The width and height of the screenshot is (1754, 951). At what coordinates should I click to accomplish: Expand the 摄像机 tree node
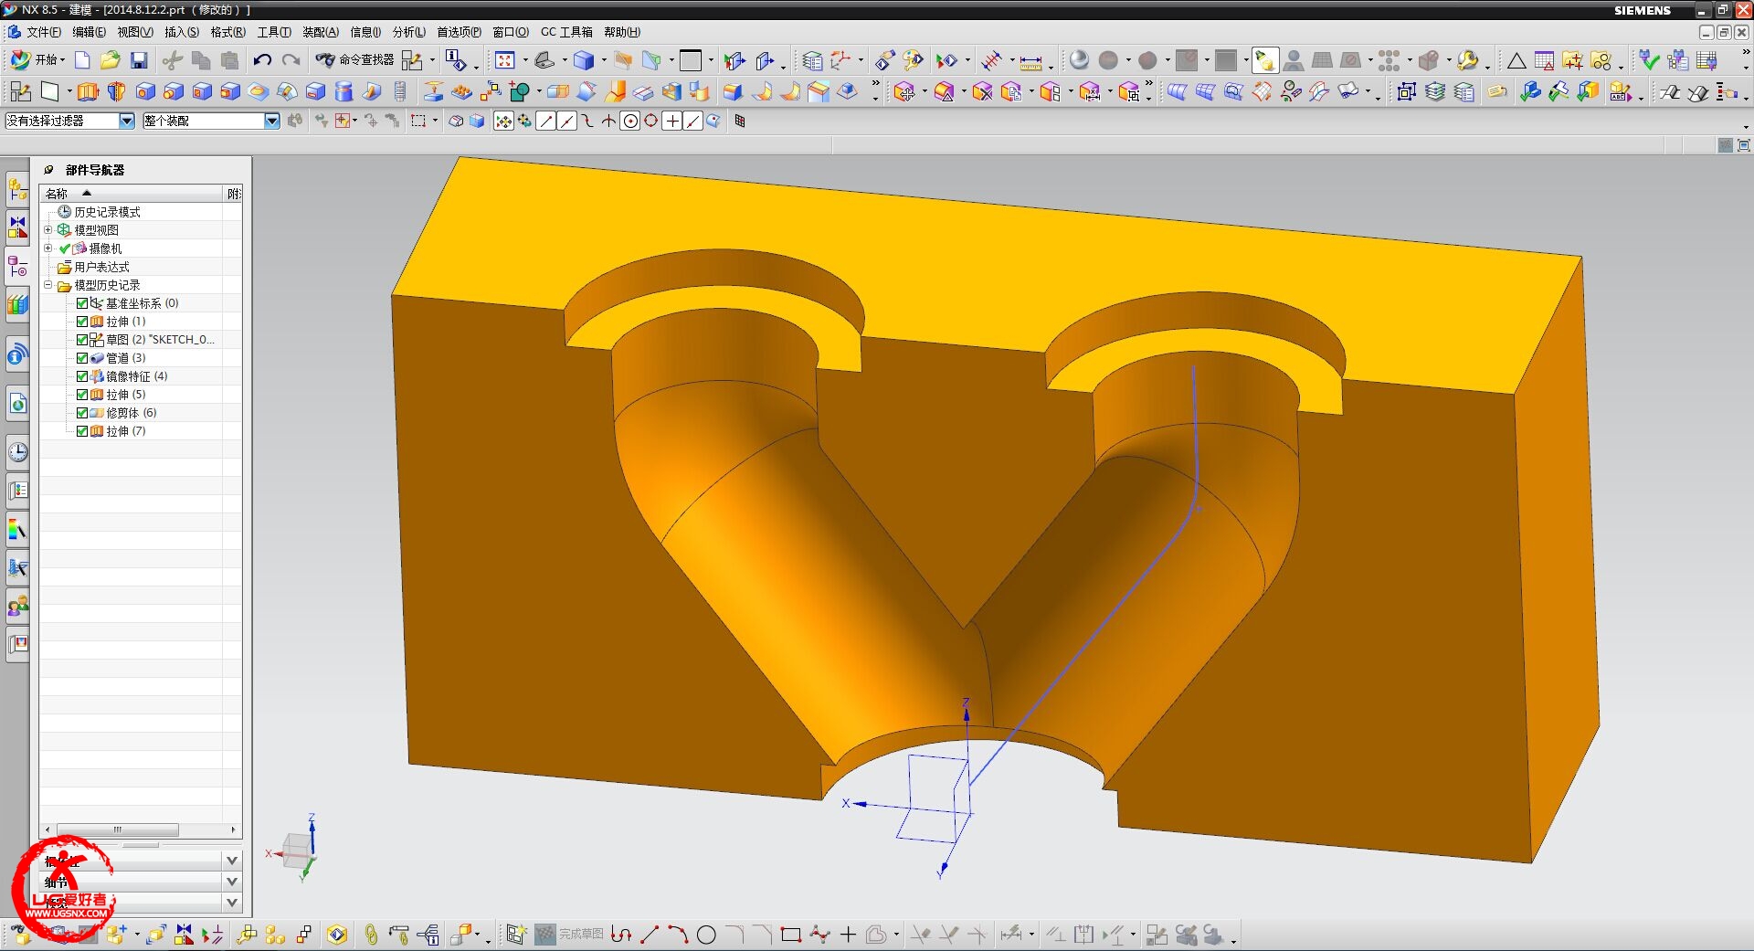48,248
